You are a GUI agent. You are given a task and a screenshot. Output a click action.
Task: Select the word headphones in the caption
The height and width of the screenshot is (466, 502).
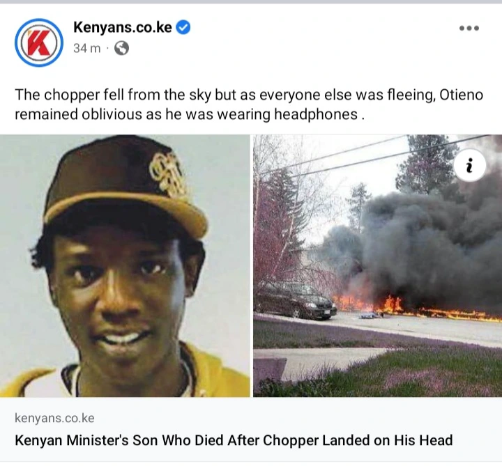[316, 114]
